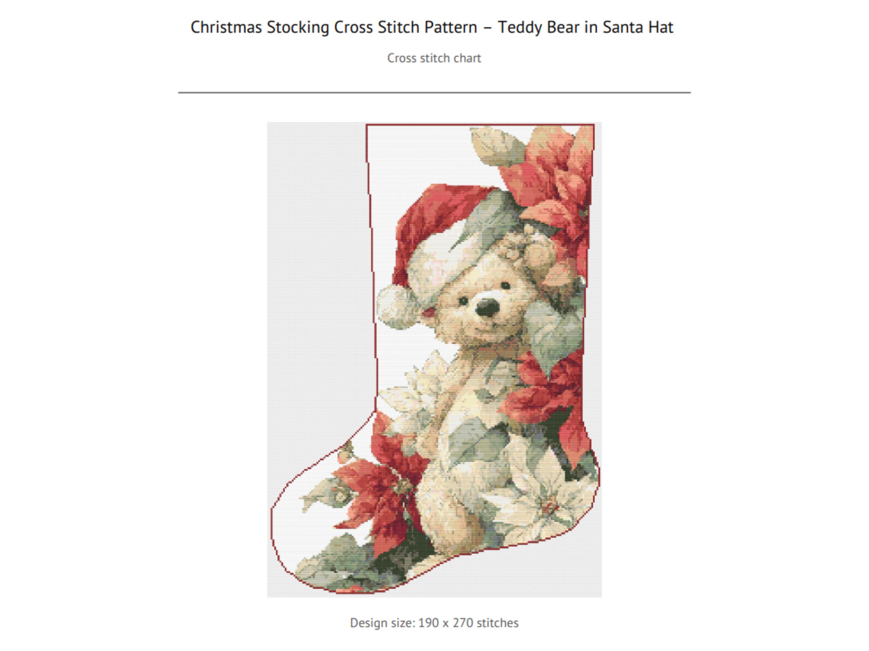Click the horizontal divider line under the subtitle
This screenshot has height=651, width=869.
434,93
